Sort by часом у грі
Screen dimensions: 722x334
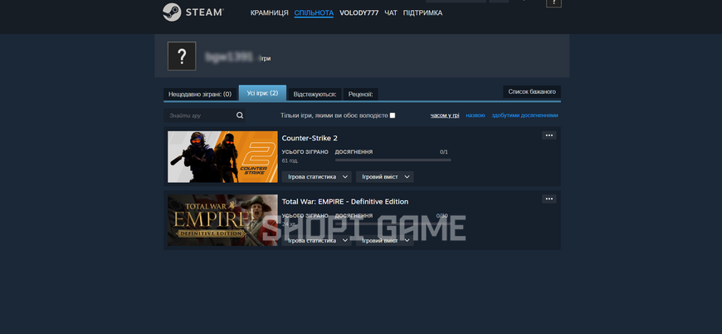445,115
